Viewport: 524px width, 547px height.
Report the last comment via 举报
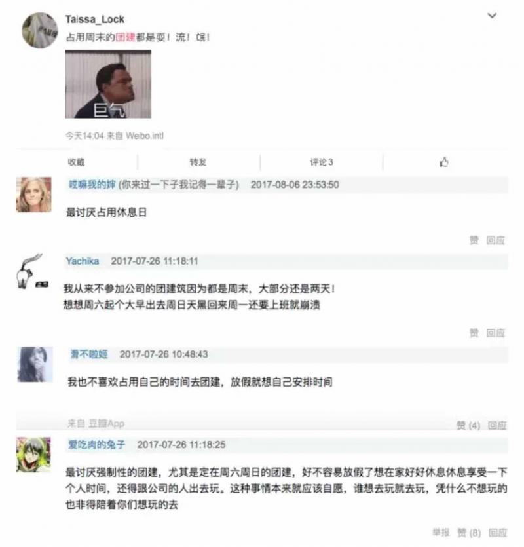click(441, 533)
